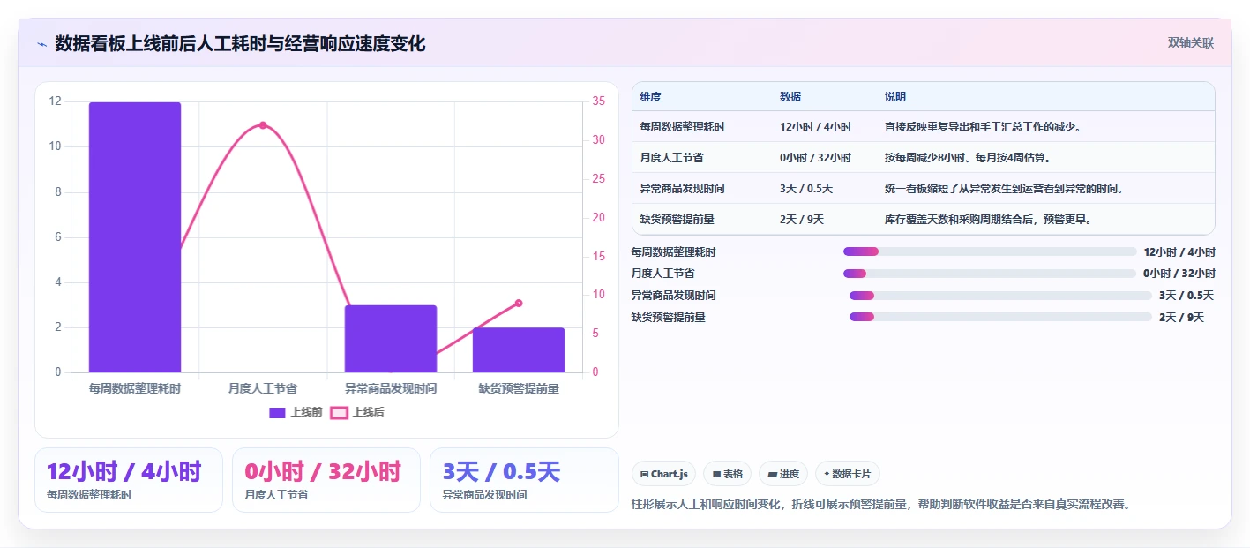Click the 数据 table column header
The height and width of the screenshot is (548, 1250).
(790, 97)
